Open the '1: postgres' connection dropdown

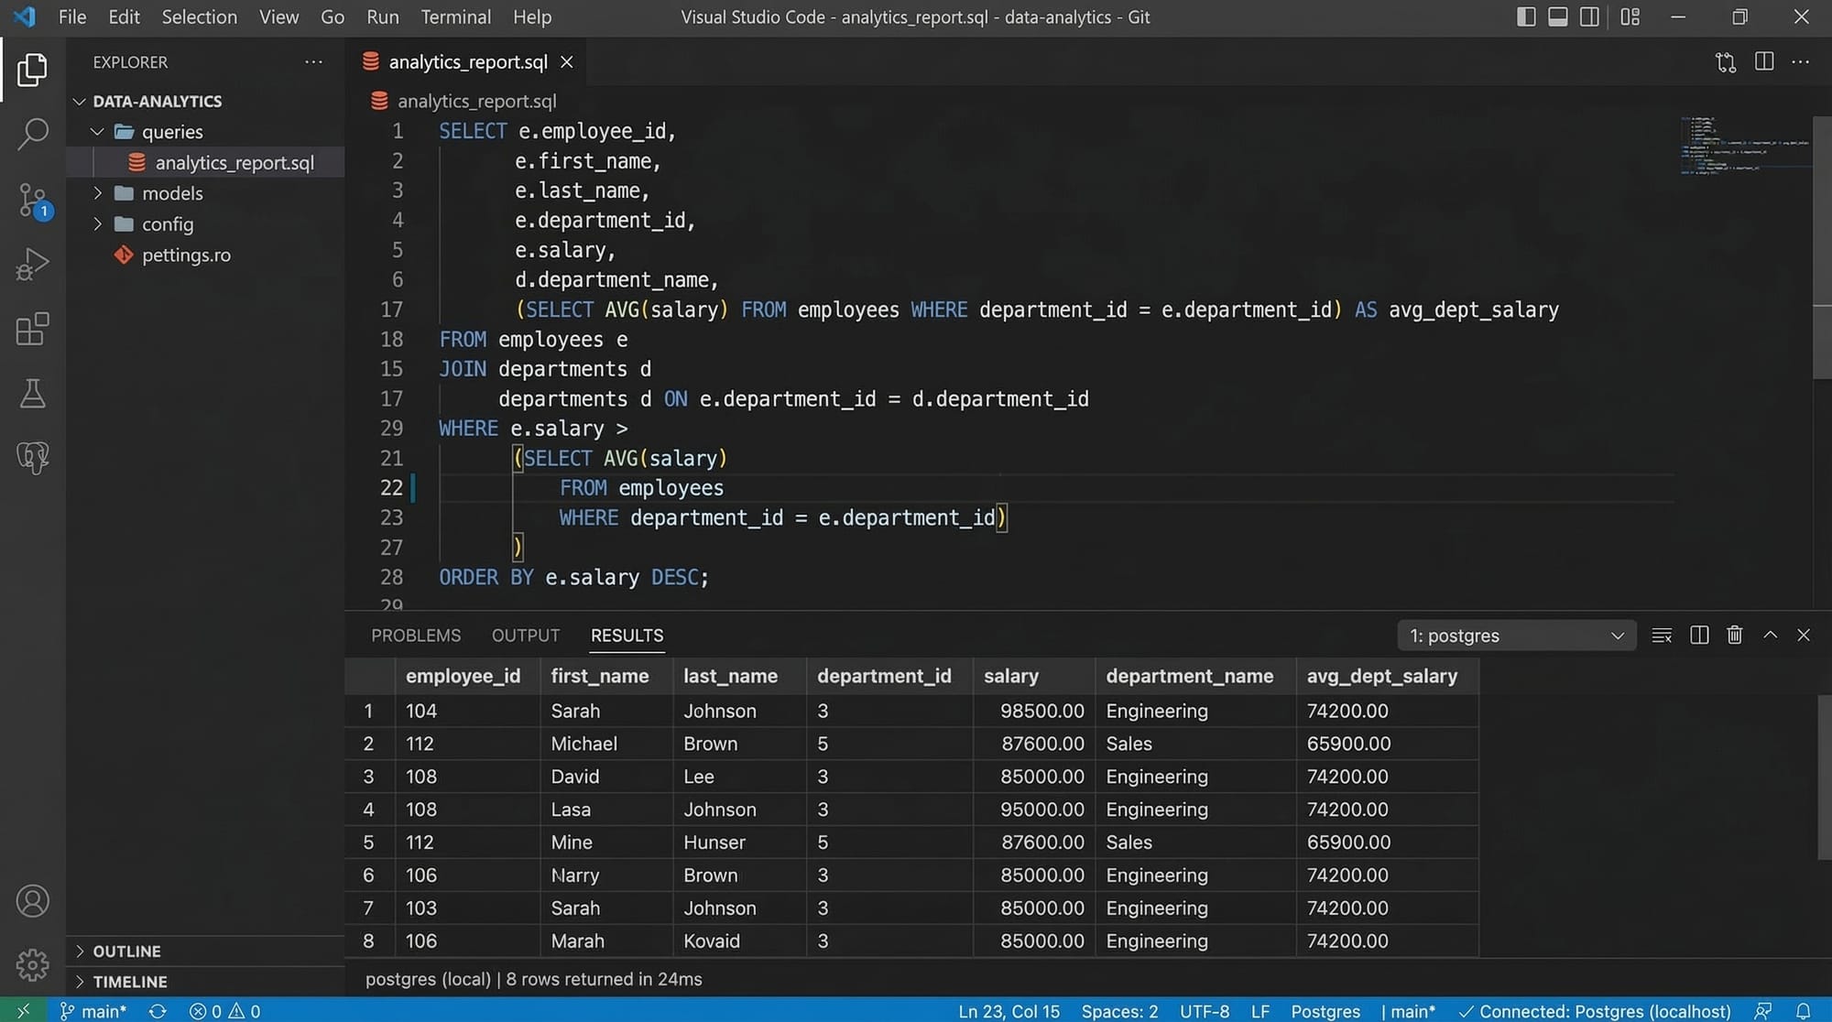tap(1516, 636)
